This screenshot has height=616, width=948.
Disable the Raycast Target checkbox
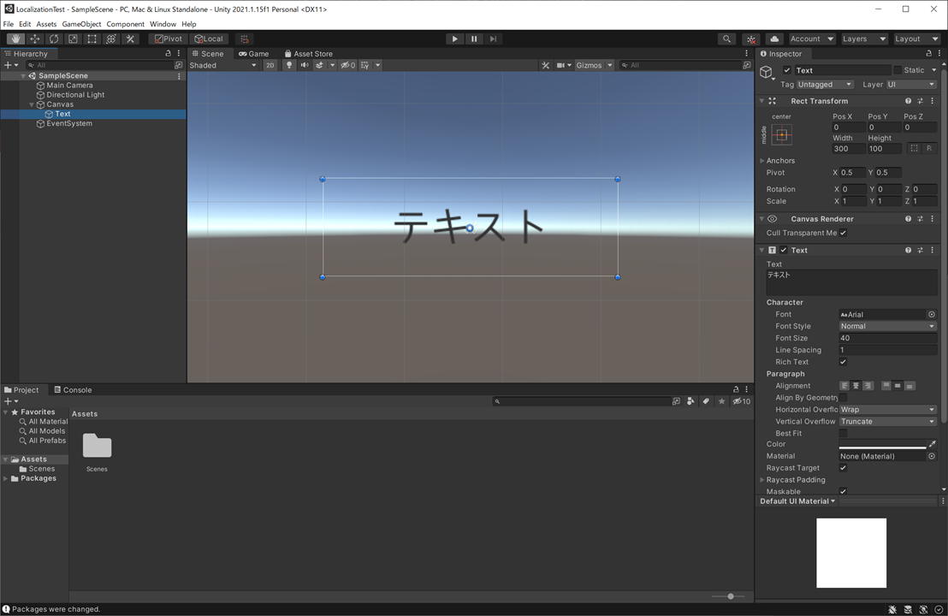[x=843, y=467]
